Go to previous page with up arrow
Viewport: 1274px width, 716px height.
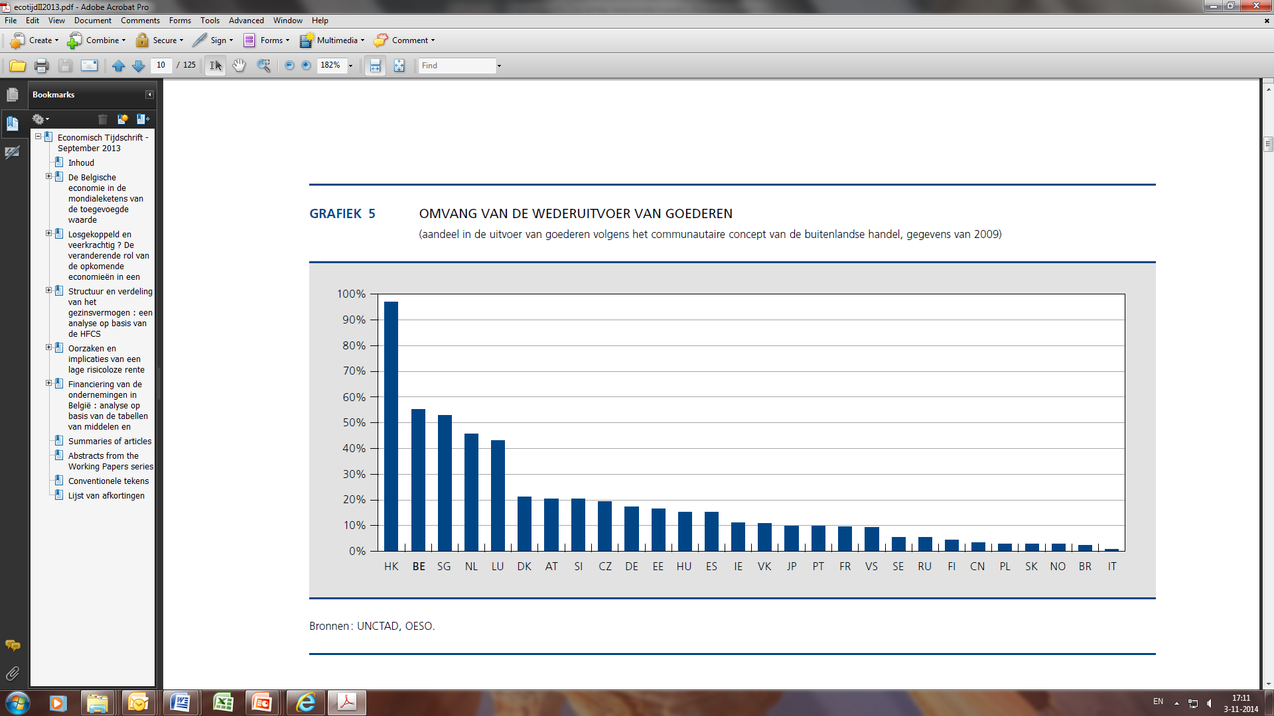point(118,66)
